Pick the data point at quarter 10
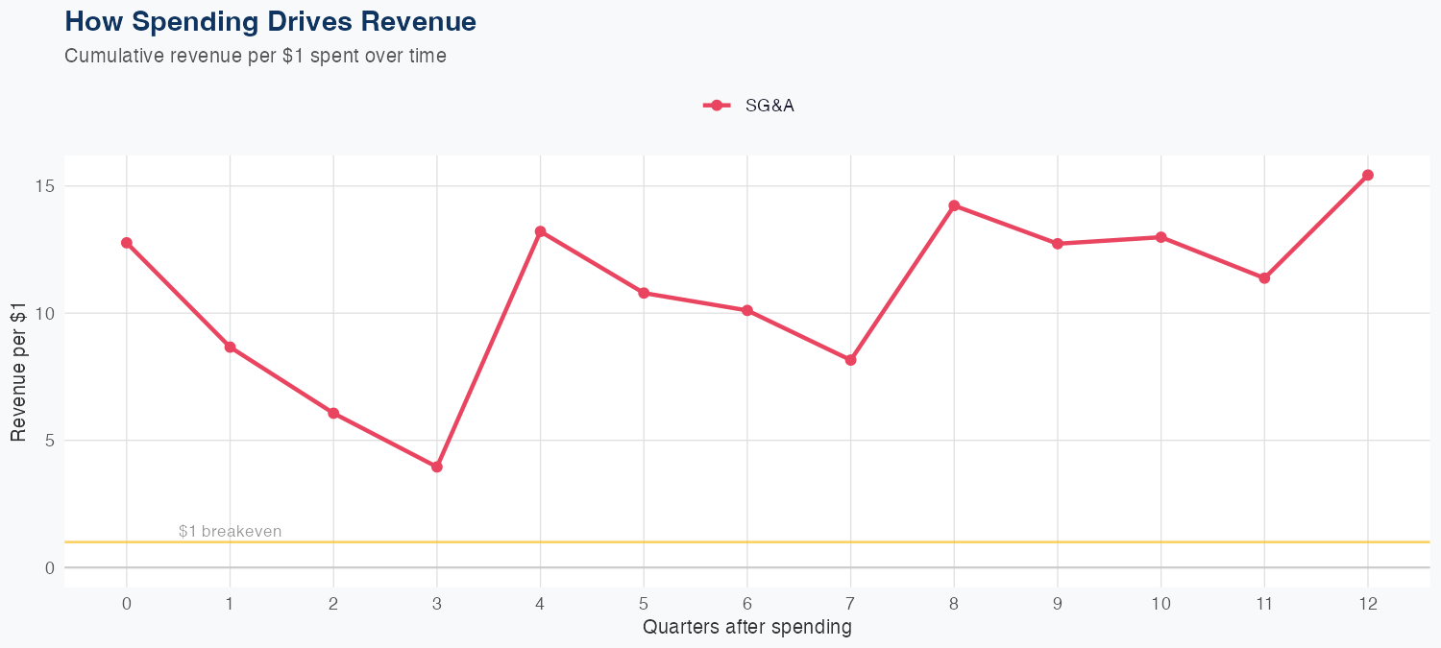This screenshot has width=1441, height=648. tap(1160, 237)
